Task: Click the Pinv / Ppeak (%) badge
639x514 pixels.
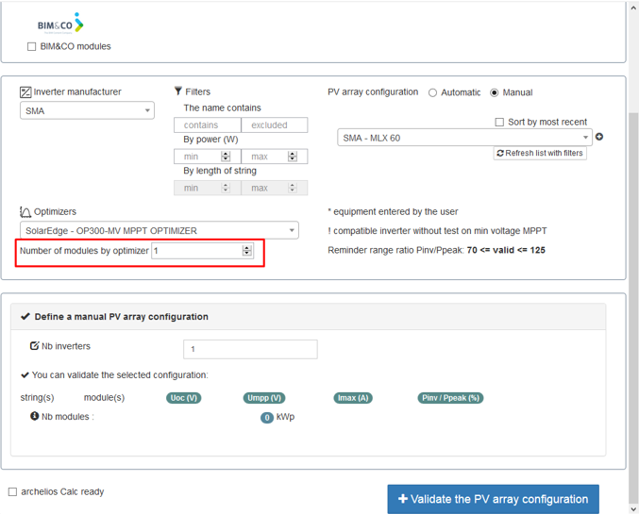Action: tap(450, 398)
